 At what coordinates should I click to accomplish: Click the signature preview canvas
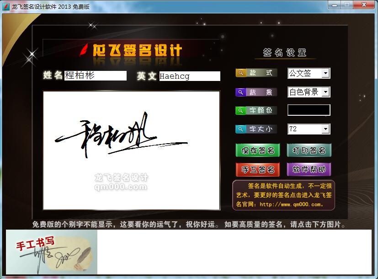132,150
